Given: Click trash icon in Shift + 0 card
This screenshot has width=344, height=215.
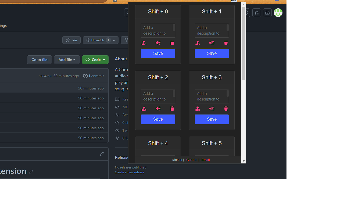Looking at the screenshot, I should tap(172, 43).
